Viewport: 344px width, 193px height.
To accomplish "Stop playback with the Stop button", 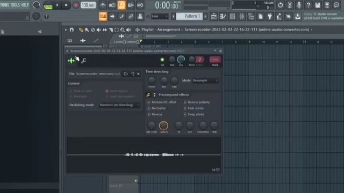I will tap(66, 5).
